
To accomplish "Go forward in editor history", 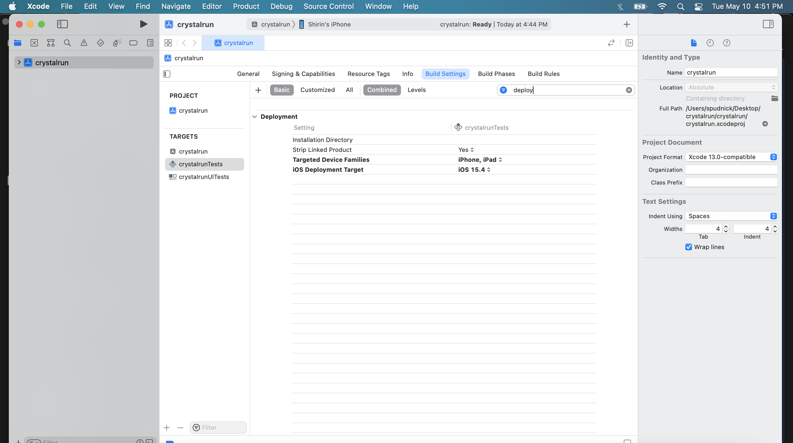I will 195,43.
